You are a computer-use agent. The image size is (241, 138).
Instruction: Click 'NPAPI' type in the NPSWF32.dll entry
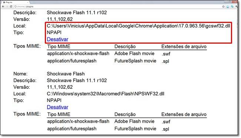click(x=54, y=100)
